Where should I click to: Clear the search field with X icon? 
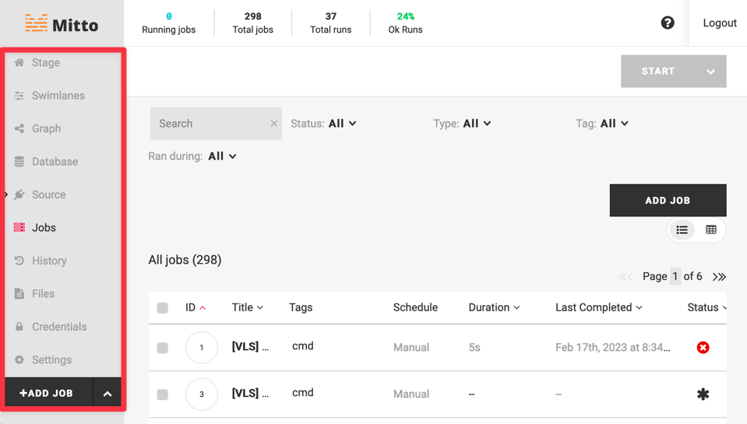pos(274,124)
